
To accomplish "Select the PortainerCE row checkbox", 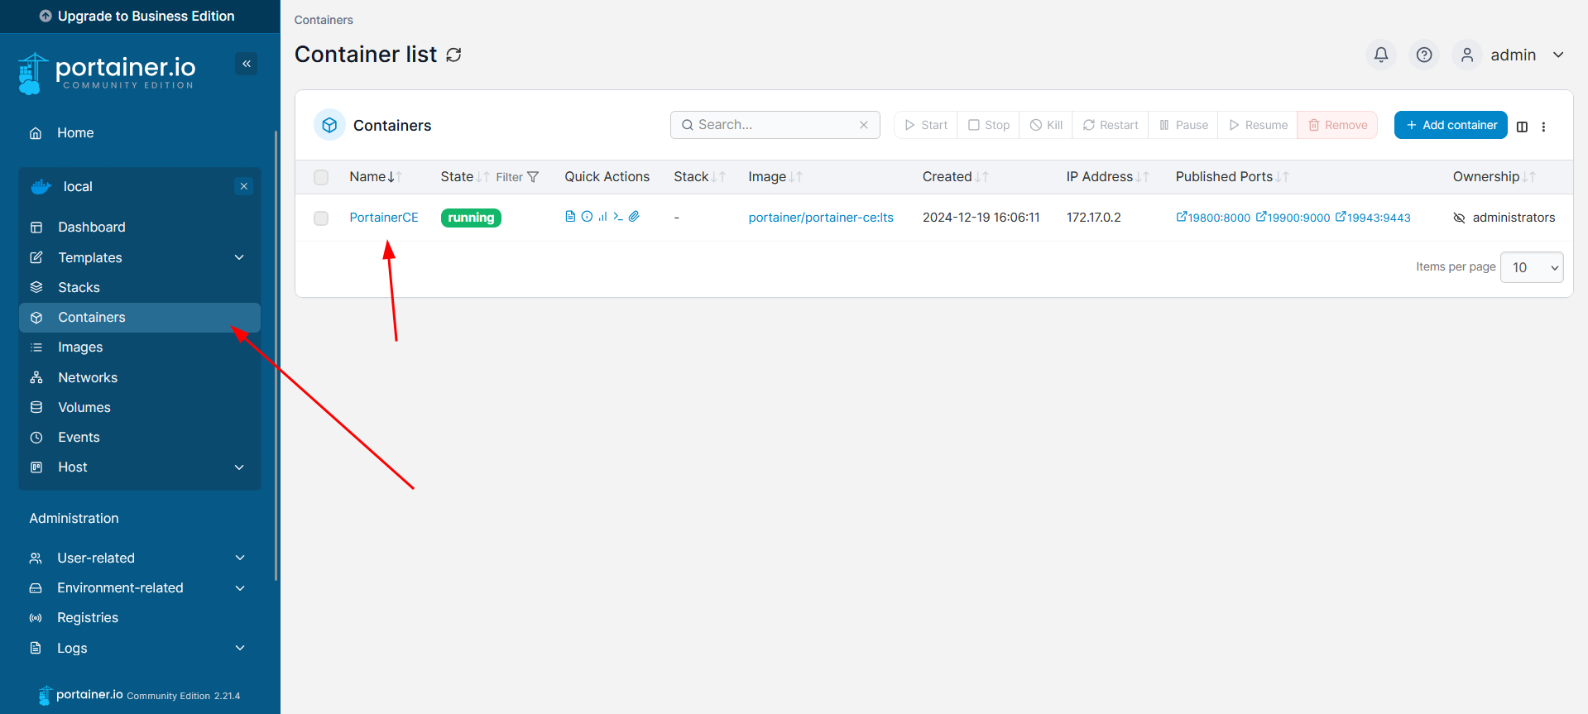I will (x=321, y=218).
